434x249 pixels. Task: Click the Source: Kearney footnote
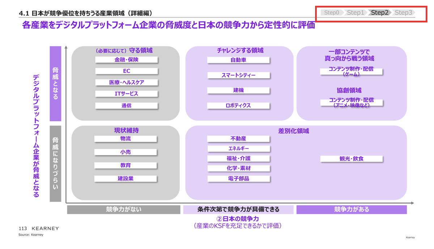31,235
